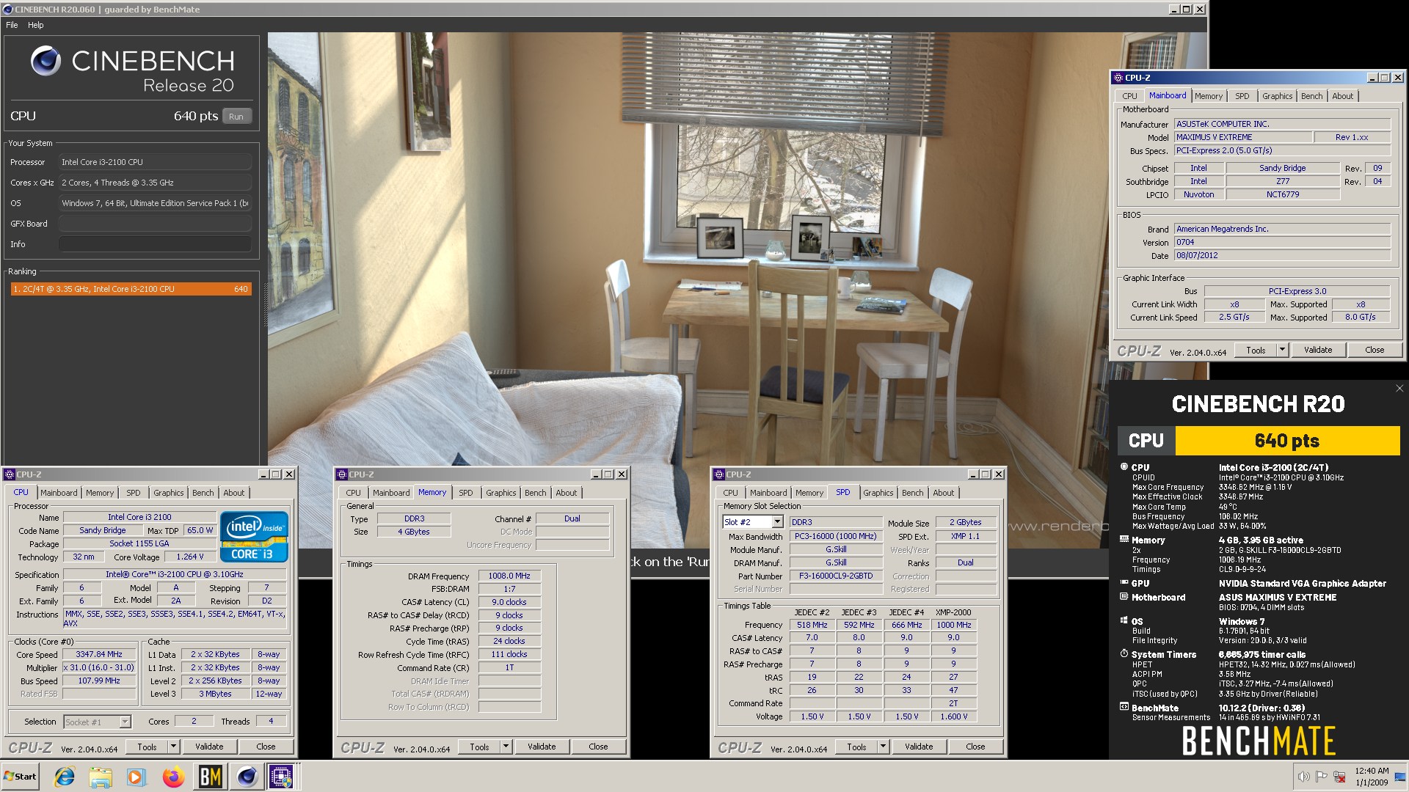This screenshot has width=1409, height=792.
Task: Click Validate in the CPU-Z CPU window
Action: (x=209, y=747)
